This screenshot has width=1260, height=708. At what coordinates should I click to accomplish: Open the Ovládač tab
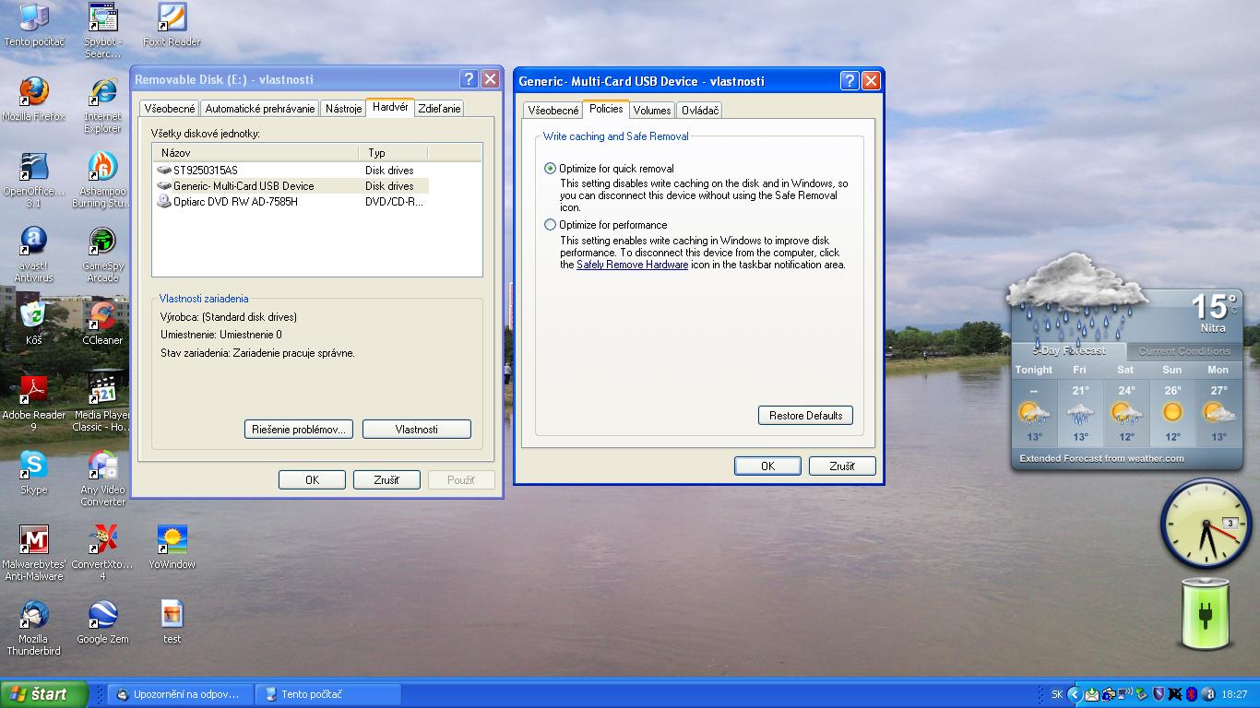(x=699, y=111)
